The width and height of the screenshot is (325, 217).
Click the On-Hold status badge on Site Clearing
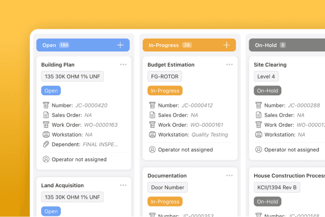(x=268, y=91)
